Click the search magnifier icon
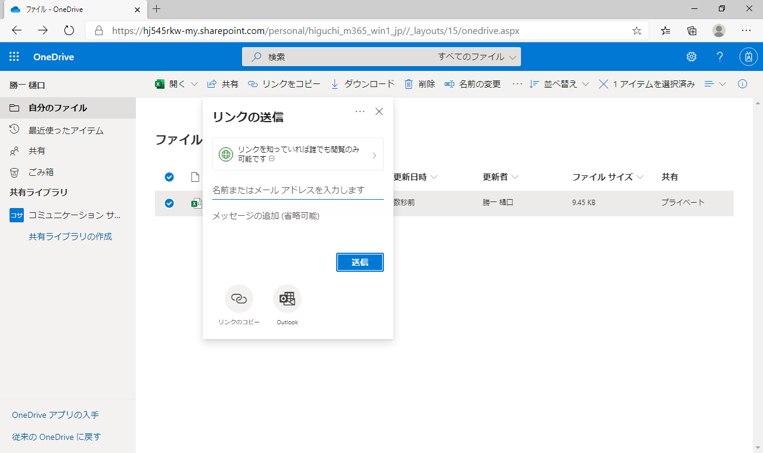The height and width of the screenshot is (453, 763). click(256, 57)
